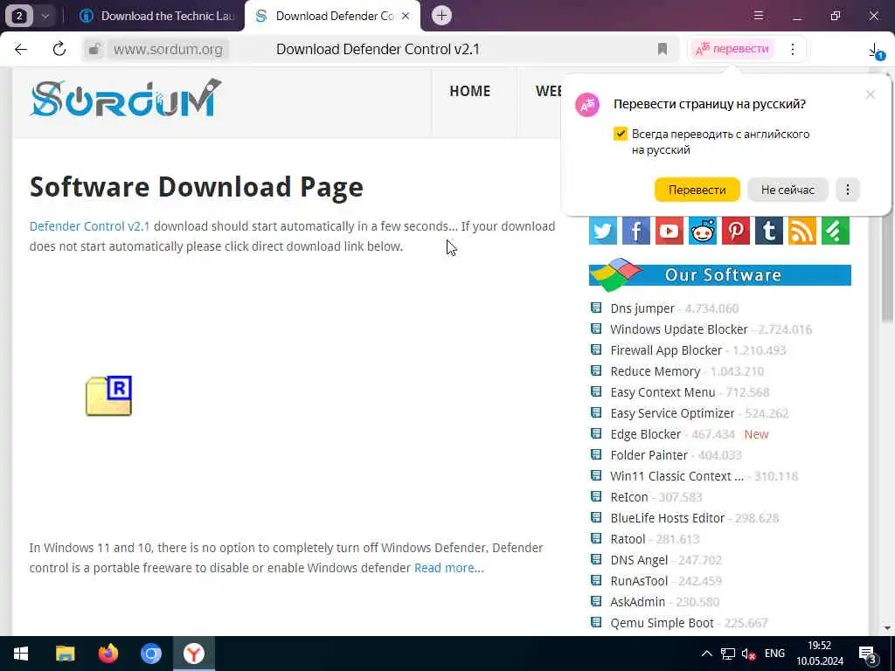Viewport: 895px width, 671px height.
Task: Open File Explorer from the taskbar
Action: pyautogui.click(x=65, y=654)
